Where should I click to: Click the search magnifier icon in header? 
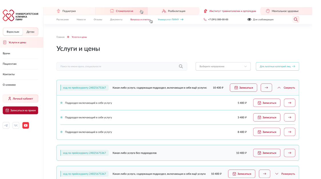[x=296, y=19]
